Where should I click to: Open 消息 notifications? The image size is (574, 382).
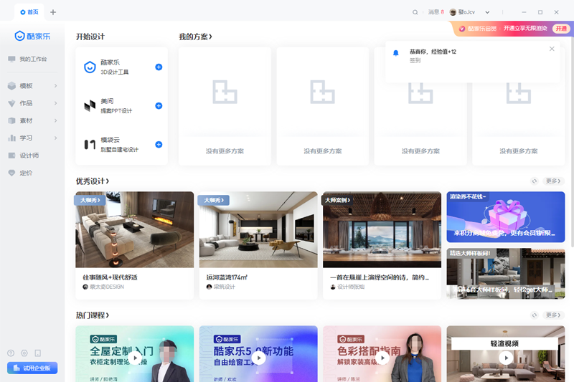(436, 12)
